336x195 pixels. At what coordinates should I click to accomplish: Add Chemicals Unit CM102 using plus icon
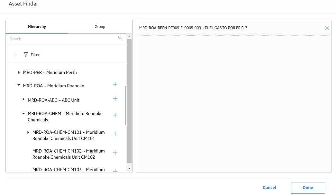[x=115, y=153]
